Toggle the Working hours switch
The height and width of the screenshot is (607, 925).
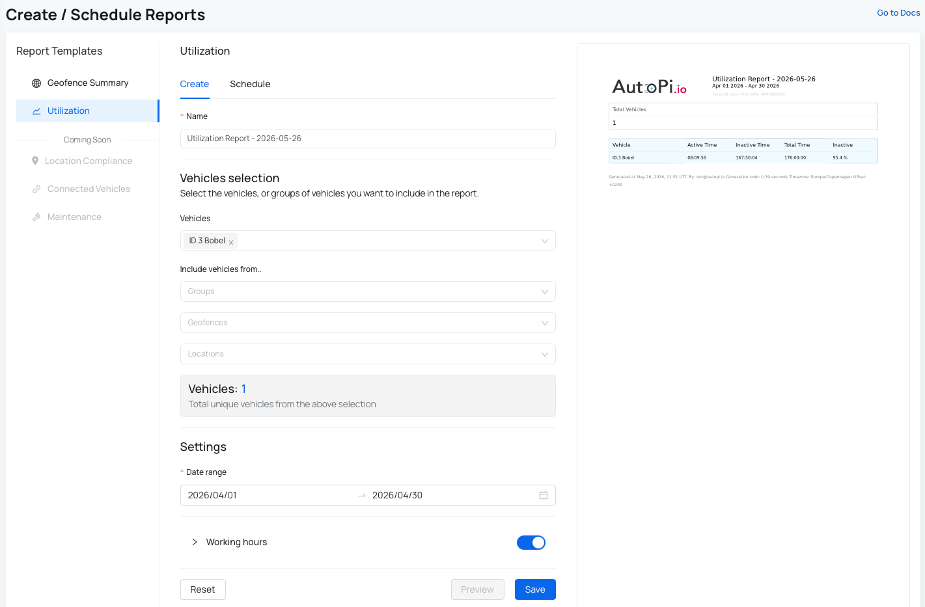(x=531, y=543)
